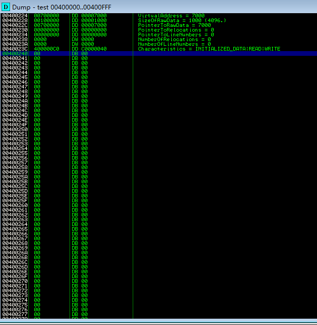
Task: Select the row at address 0040025A
Action: tap(15, 176)
